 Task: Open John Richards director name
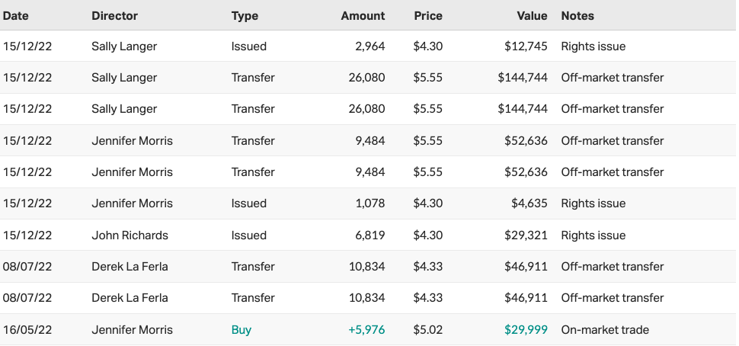(130, 235)
